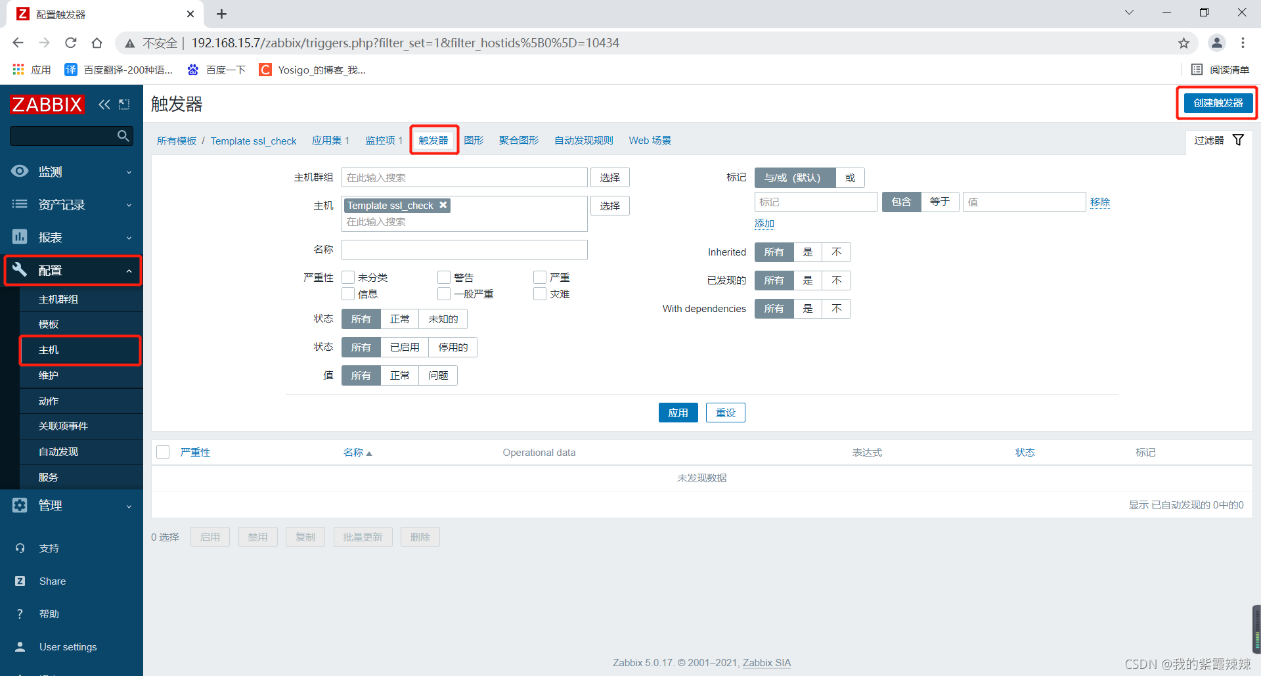
Task: Collapse the 配置 menu section
Action: 72,270
